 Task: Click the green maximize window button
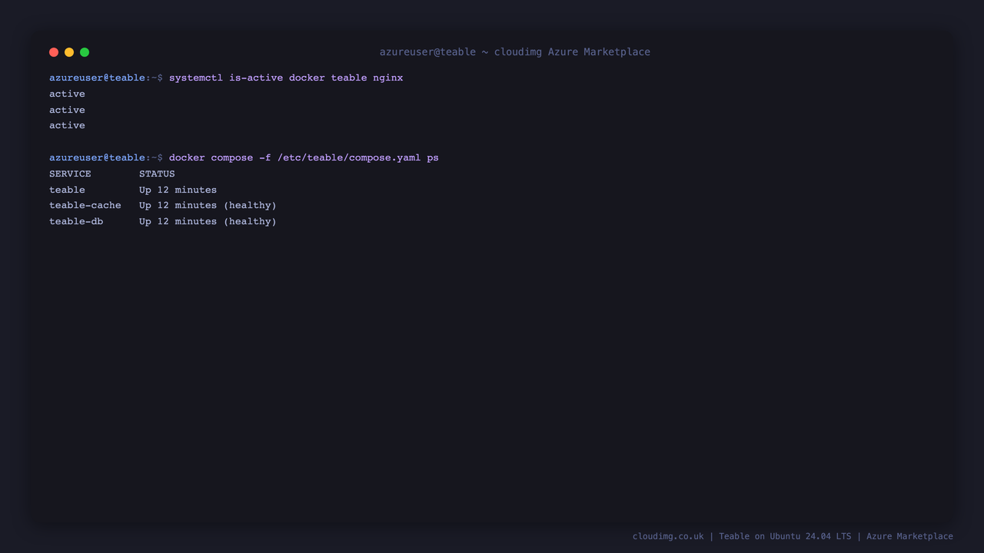[85, 52]
